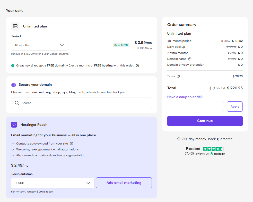Click shield icon beside money-back guarantee
The height and width of the screenshot is (202, 253).
click(179, 139)
